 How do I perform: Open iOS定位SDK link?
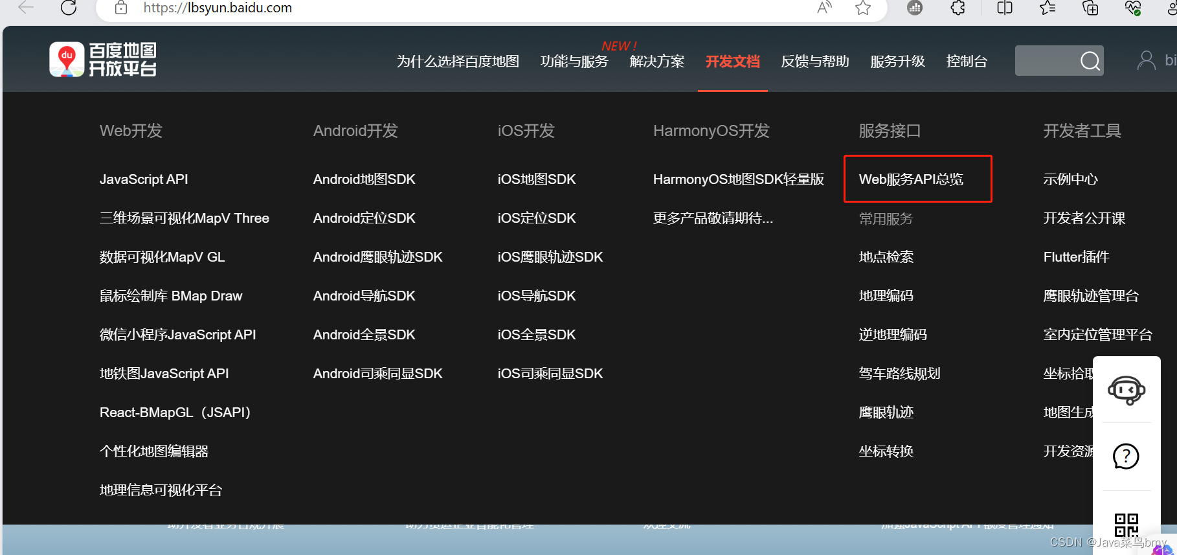(537, 218)
